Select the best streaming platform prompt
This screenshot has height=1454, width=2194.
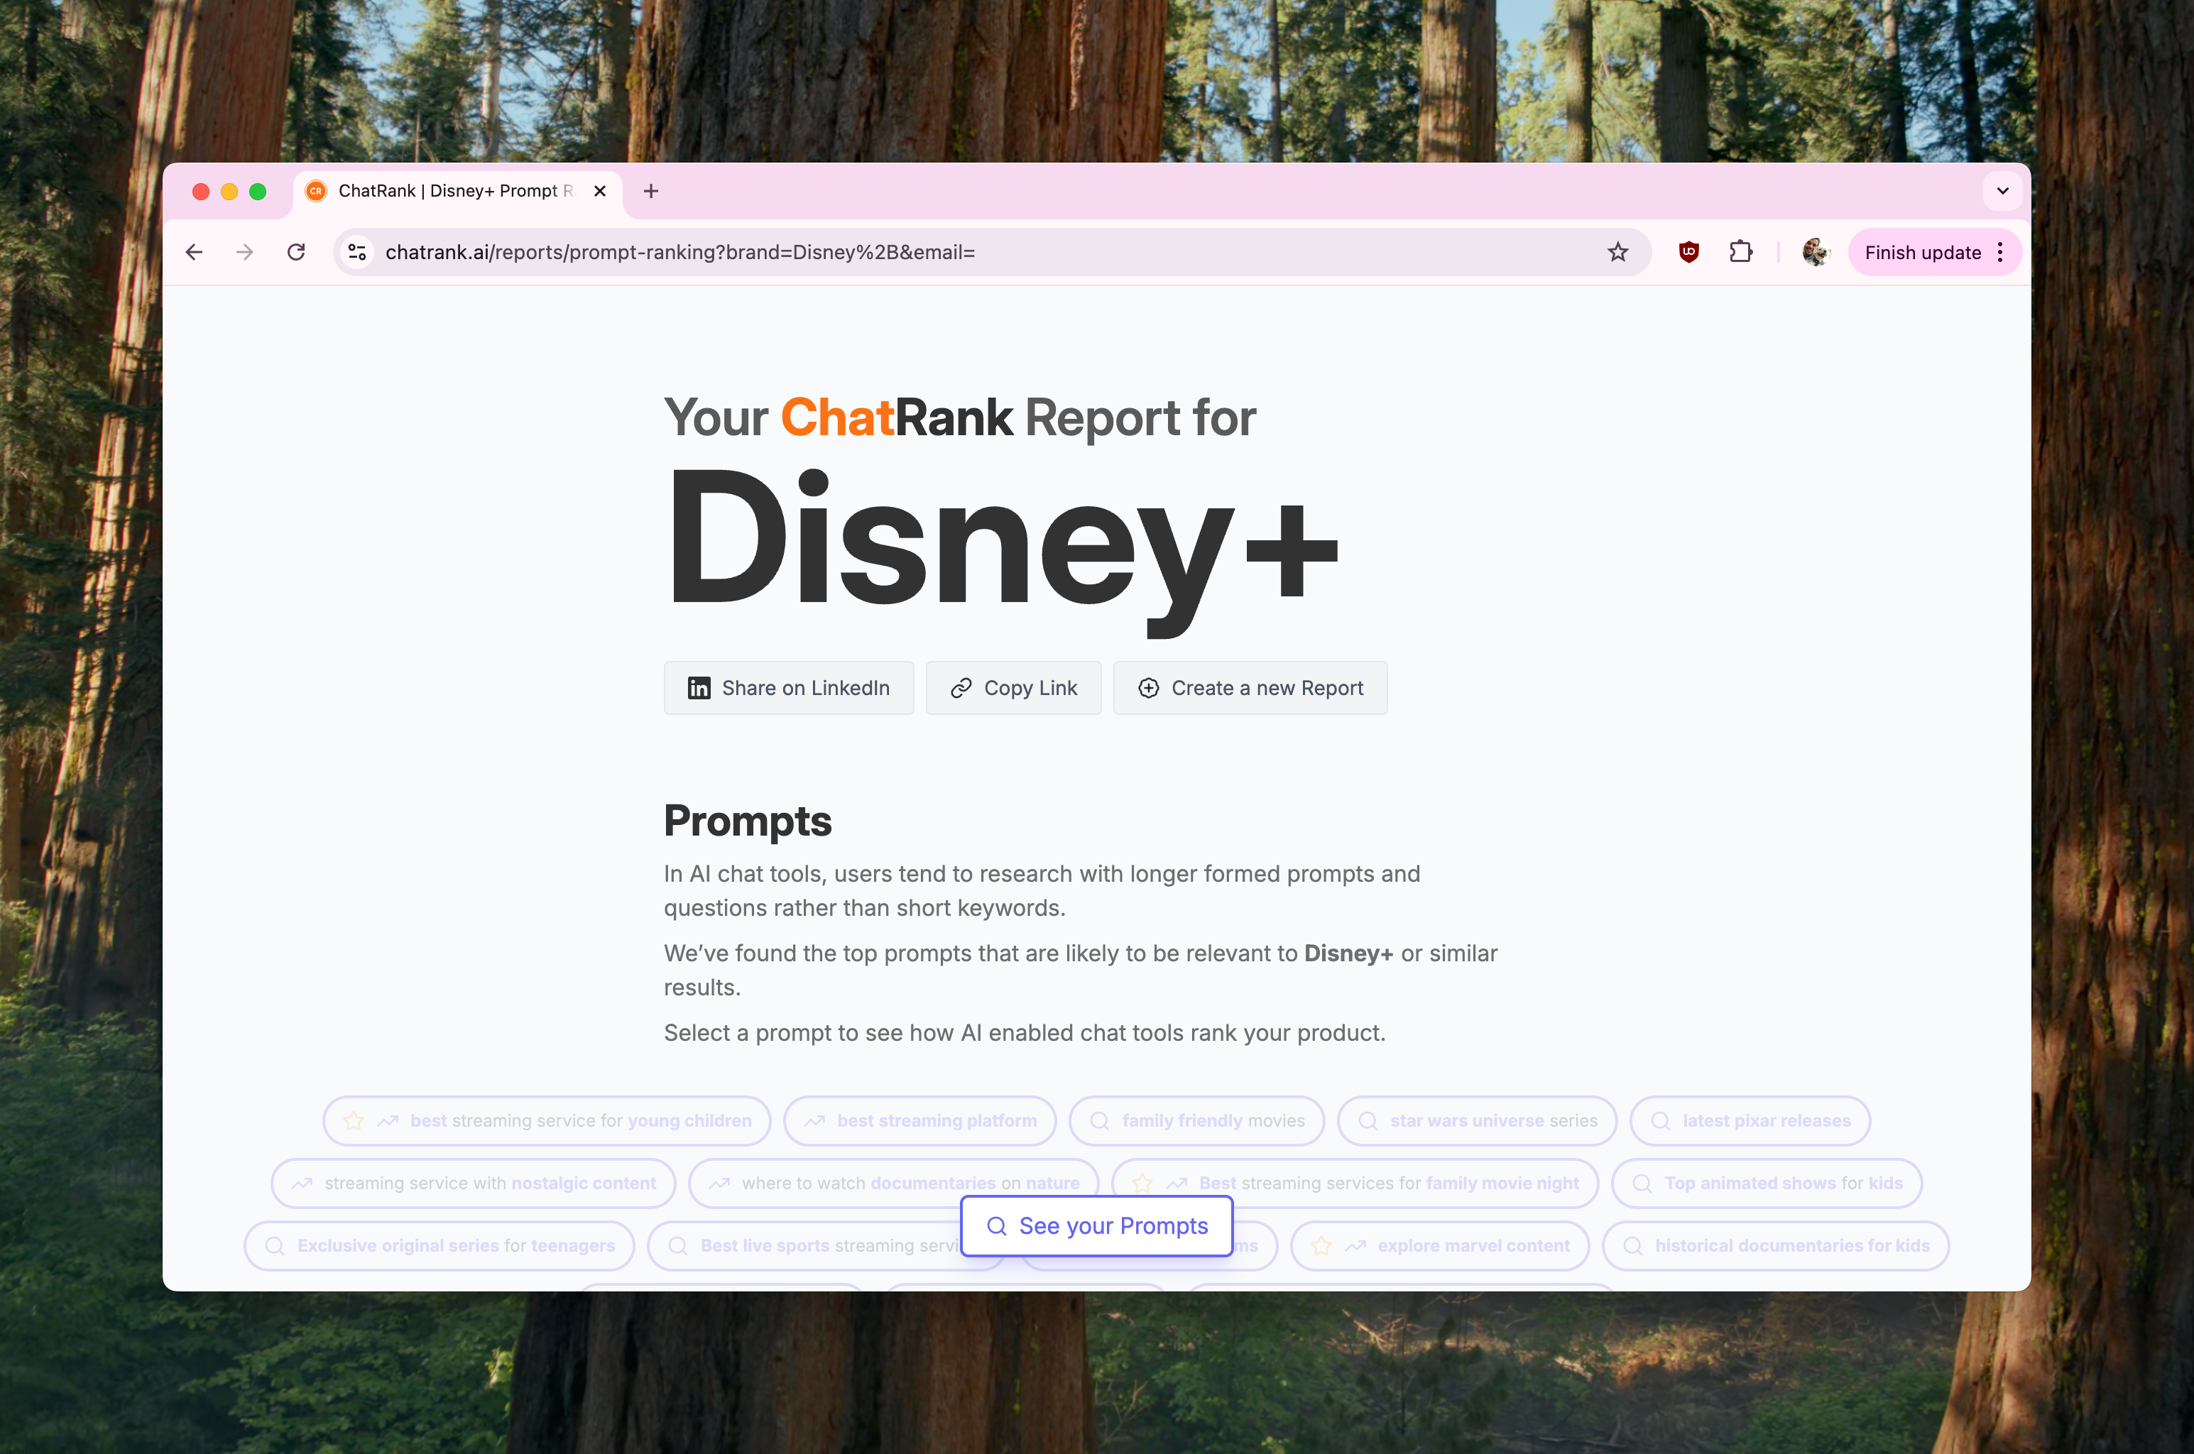point(920,1121)
